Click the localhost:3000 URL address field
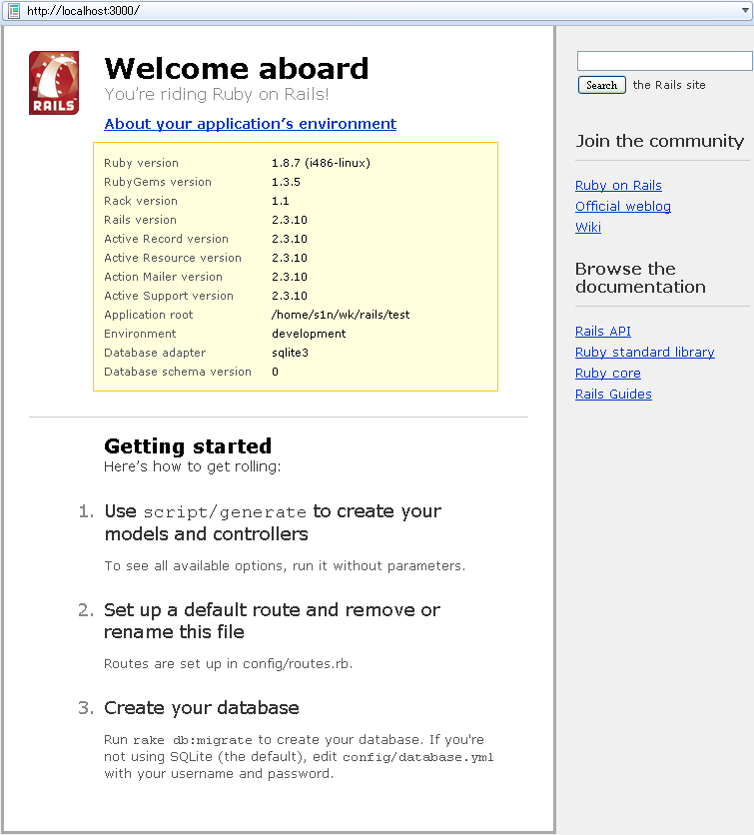The width and height of the screenshot is (754, 835). click(x=379, y=11)
